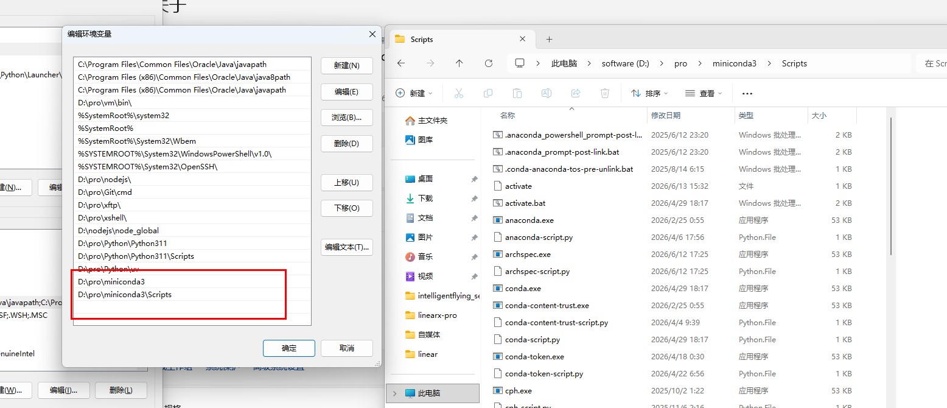Click 编辑(E) in environment variable dialog

tap(346, 92)
